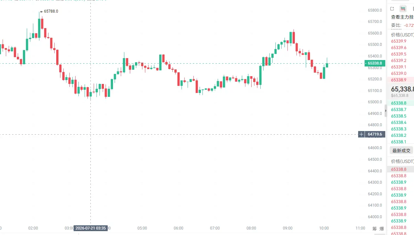Select the best bid price 65338.8
Viewport: 414px width, 235px height.
tap(400, 103)
